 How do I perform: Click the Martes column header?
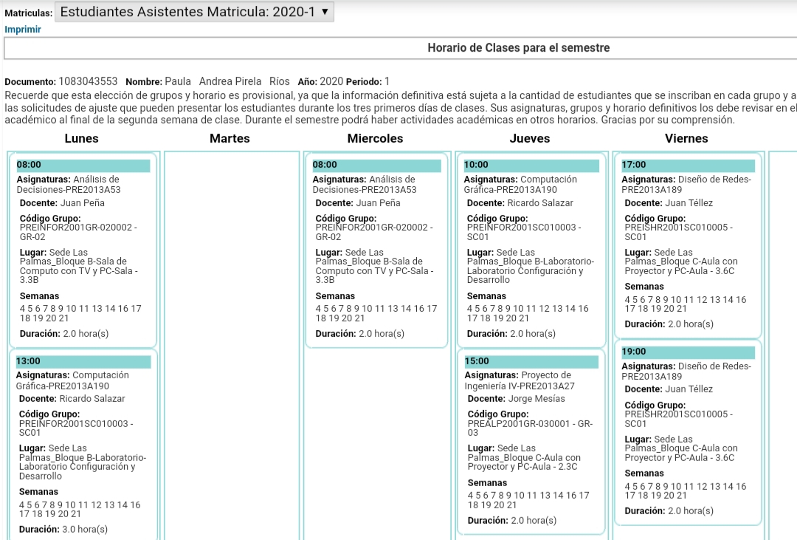pyautogui.click(x=230, y=138)
